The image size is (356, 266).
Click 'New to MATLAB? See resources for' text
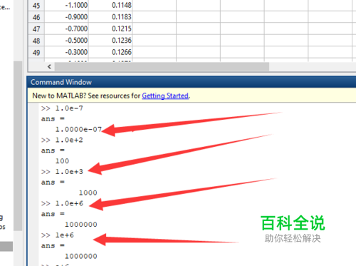86,96
